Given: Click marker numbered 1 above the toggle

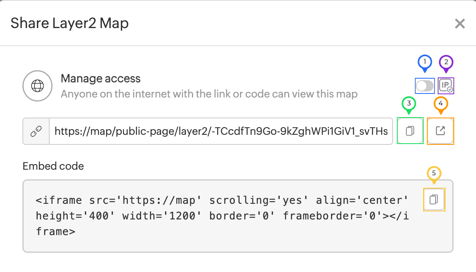Looking at the screenshot, I should click(424, 62).
